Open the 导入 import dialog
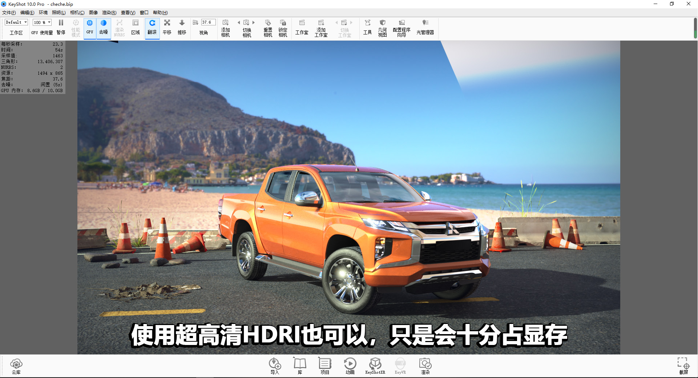The width and height of the screenshot is (698, 378). tap(275, 366)
